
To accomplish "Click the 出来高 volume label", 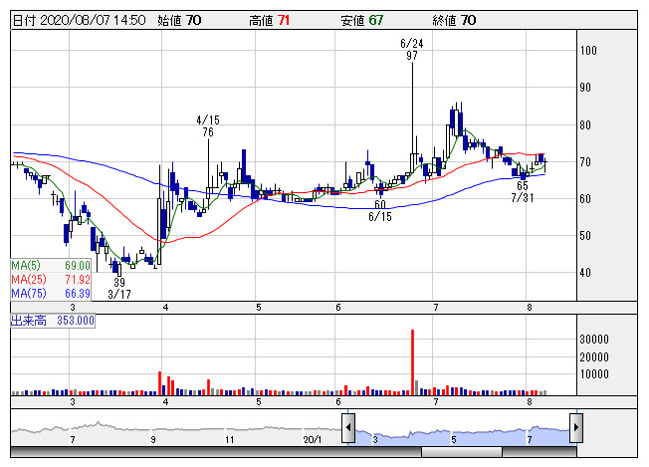I will tap(52, 321).
